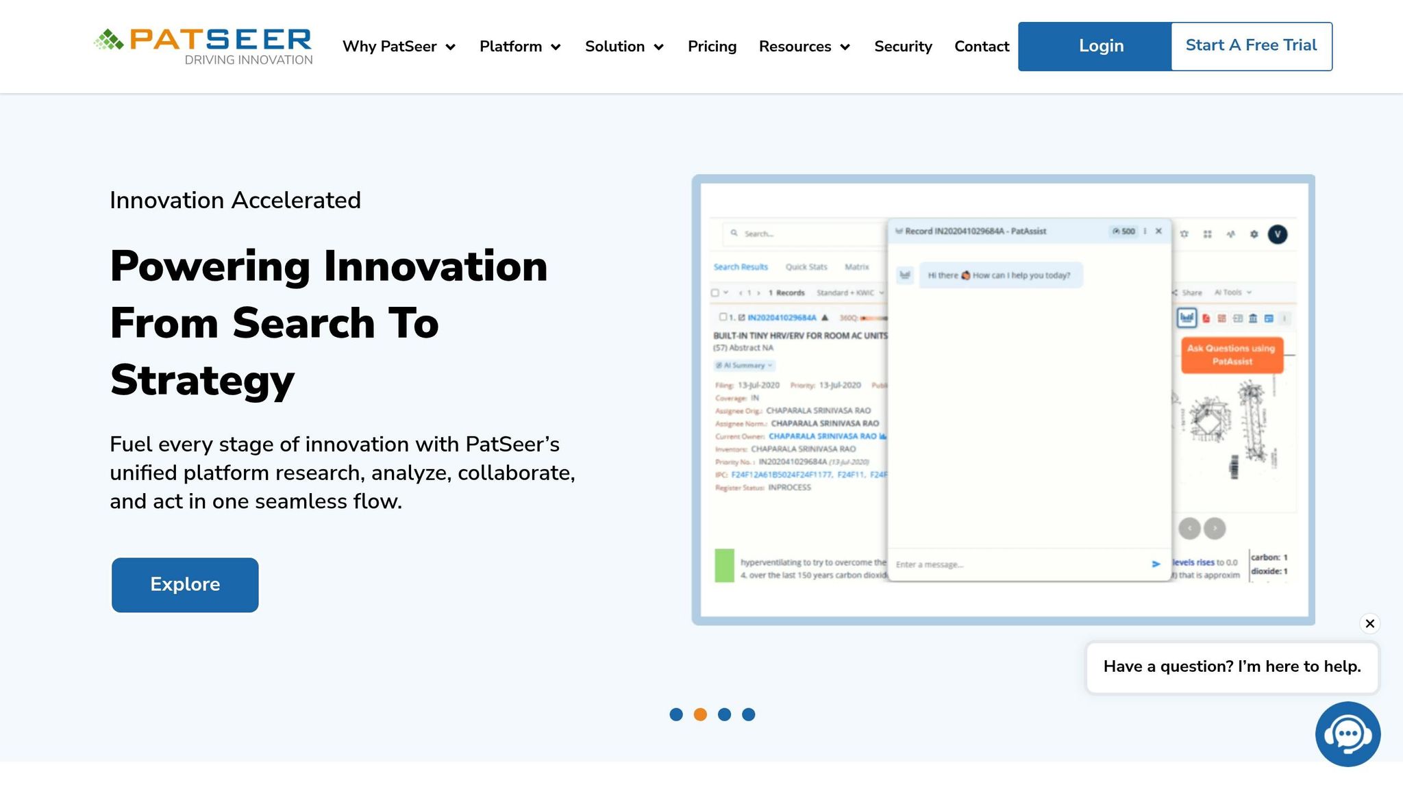The width and height of the screenshot is (1403, 789).
Task: Open the Solution dropdown menu
Action: point(624,47)
